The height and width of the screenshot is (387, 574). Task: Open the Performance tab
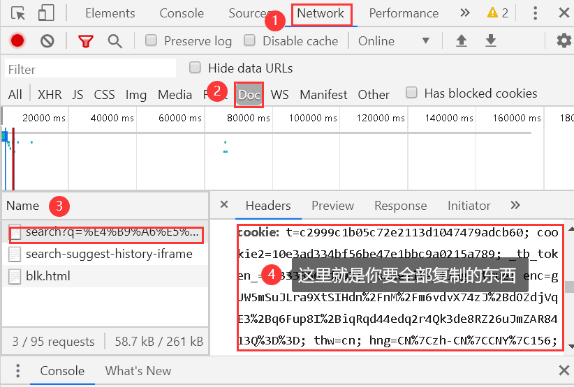[x=404, y=13]
